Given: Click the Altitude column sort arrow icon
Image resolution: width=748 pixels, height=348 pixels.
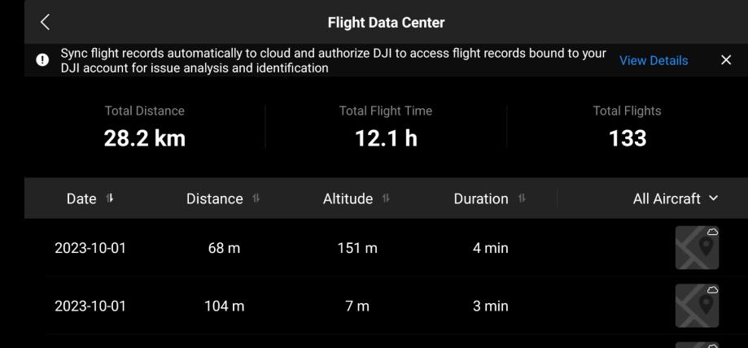Looking at the screenshot, I should pyautogui.click(x=386, y=199).
